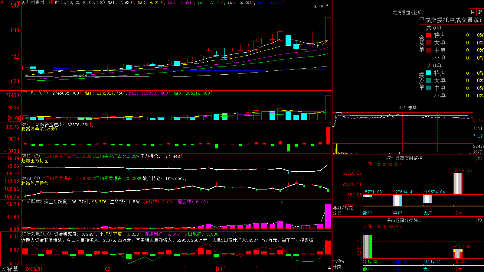Click the +11.20% label in 深市超赢分类统计
484x272 pixels.
pos(462,247)
